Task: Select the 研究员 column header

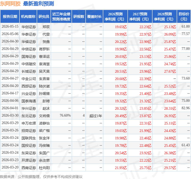Action: click(x=44, y=17)
